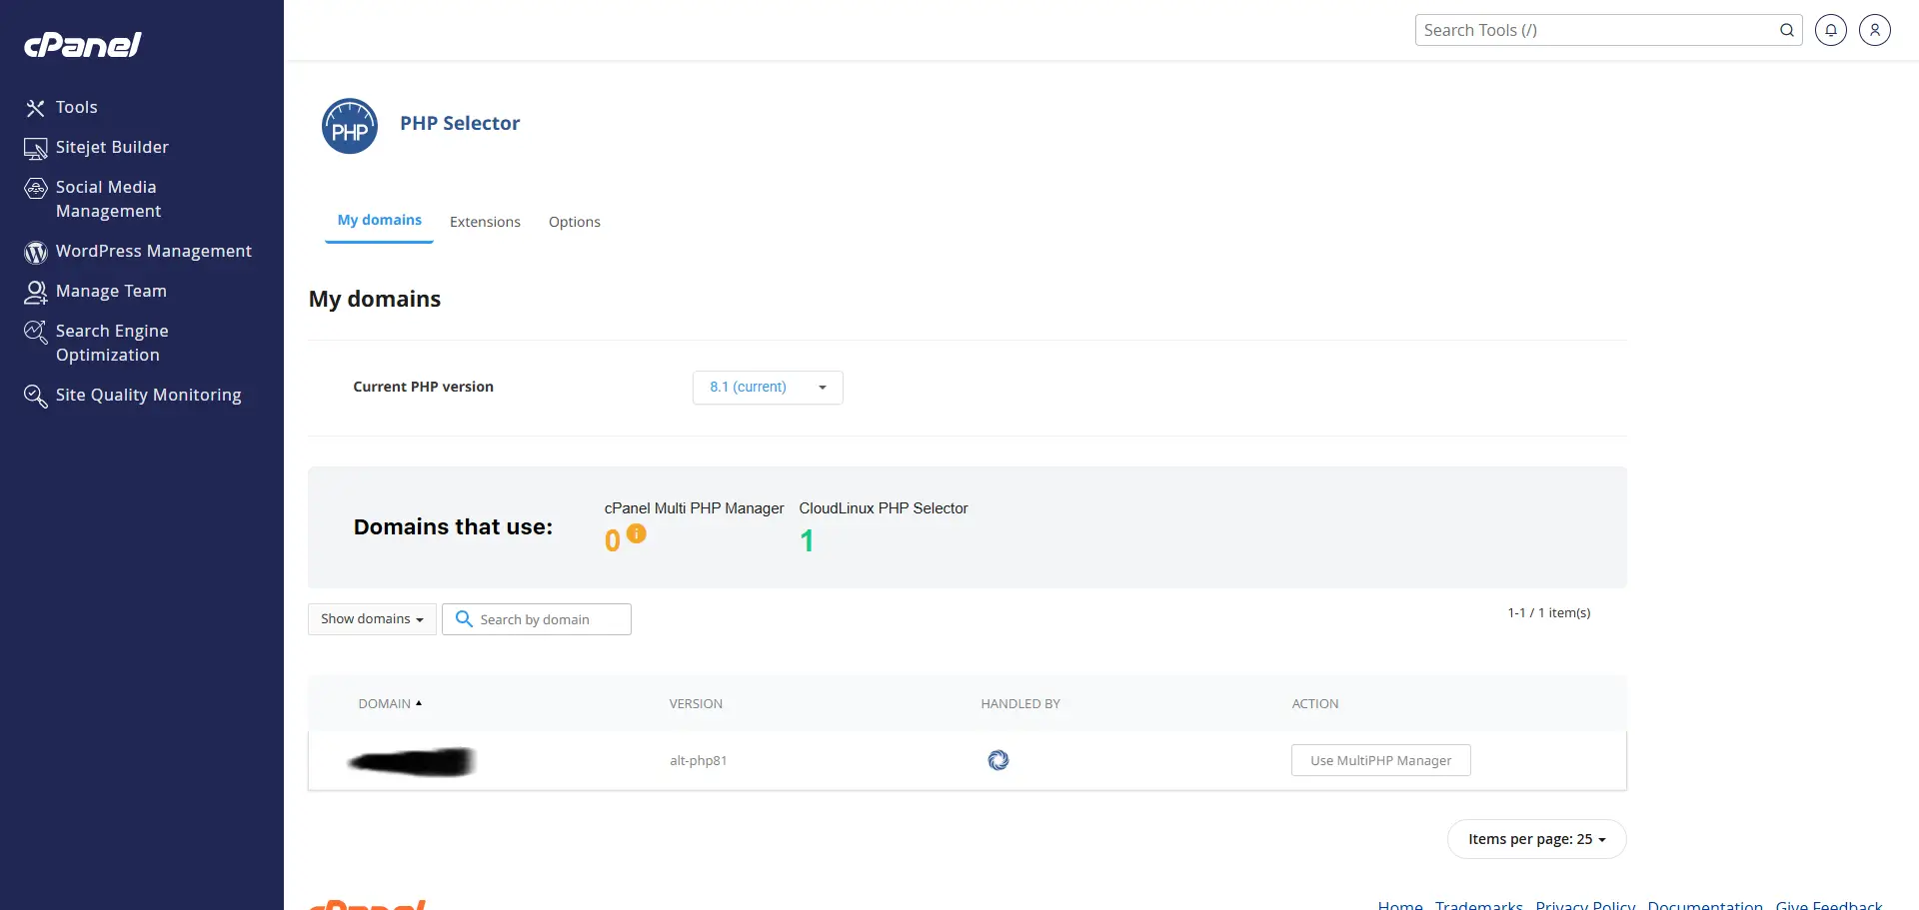Expand the Current PHP version dropdown
The width and height of the screenshot is (1919, 910).
767,388
